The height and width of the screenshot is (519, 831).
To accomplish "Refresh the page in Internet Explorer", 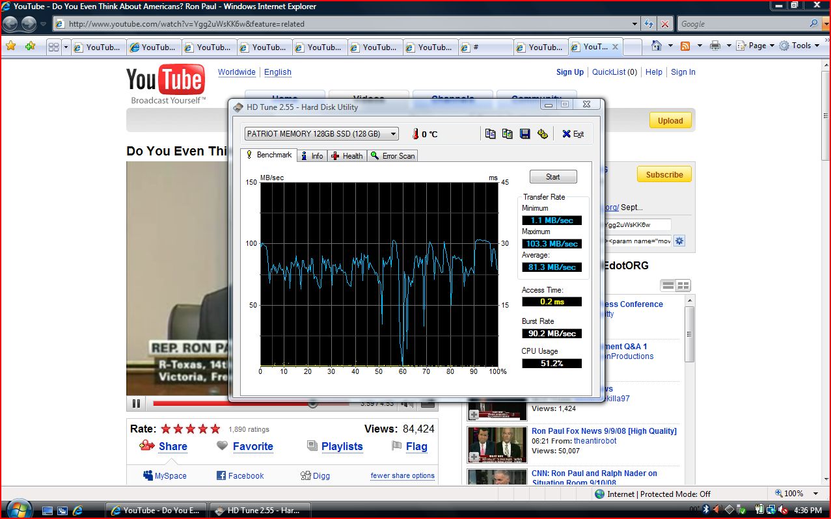I will point(649,24).
